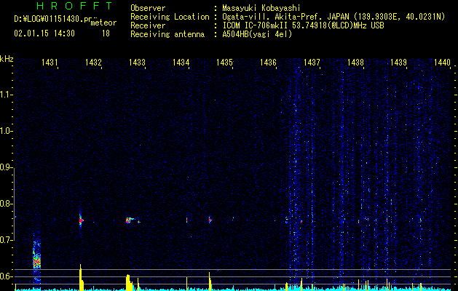Click the 'Receiving antenna' label
This screenshot has width=458, height=291.
point(167,34)
